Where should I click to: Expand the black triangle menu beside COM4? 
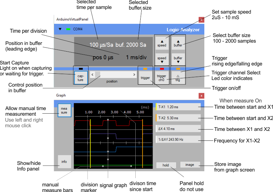60,29
